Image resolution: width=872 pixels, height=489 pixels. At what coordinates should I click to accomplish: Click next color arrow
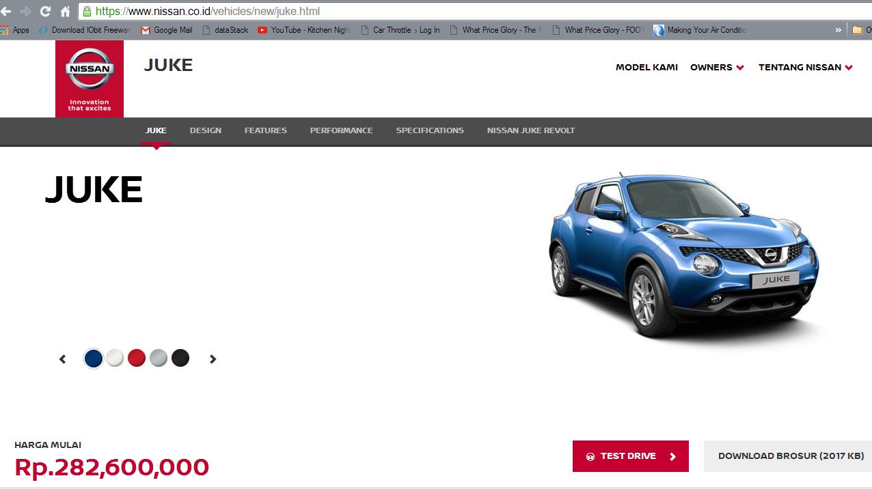click(x=213, y=359)
